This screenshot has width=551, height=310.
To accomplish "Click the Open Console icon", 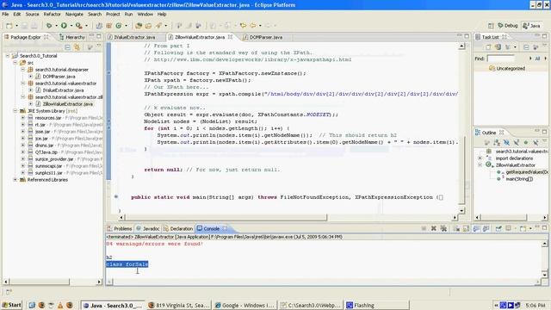I will pos(523,228).
